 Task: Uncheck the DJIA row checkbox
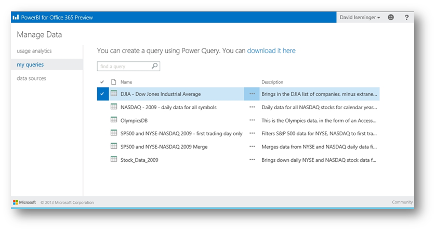pos(102,94)
